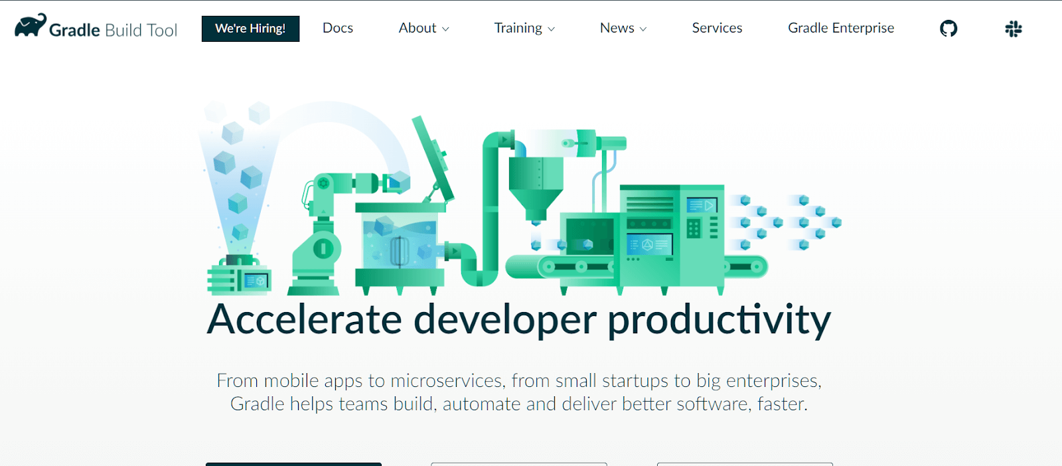Click the Gradle Build Tool title text
This screenshot has height=466, width=1062.
113,30
